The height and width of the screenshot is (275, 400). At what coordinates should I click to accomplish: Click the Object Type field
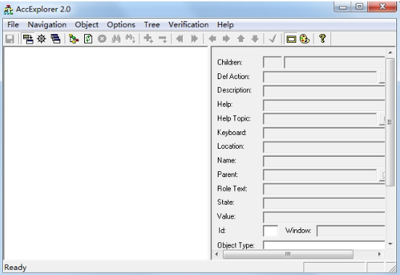[x=324, y=245]
